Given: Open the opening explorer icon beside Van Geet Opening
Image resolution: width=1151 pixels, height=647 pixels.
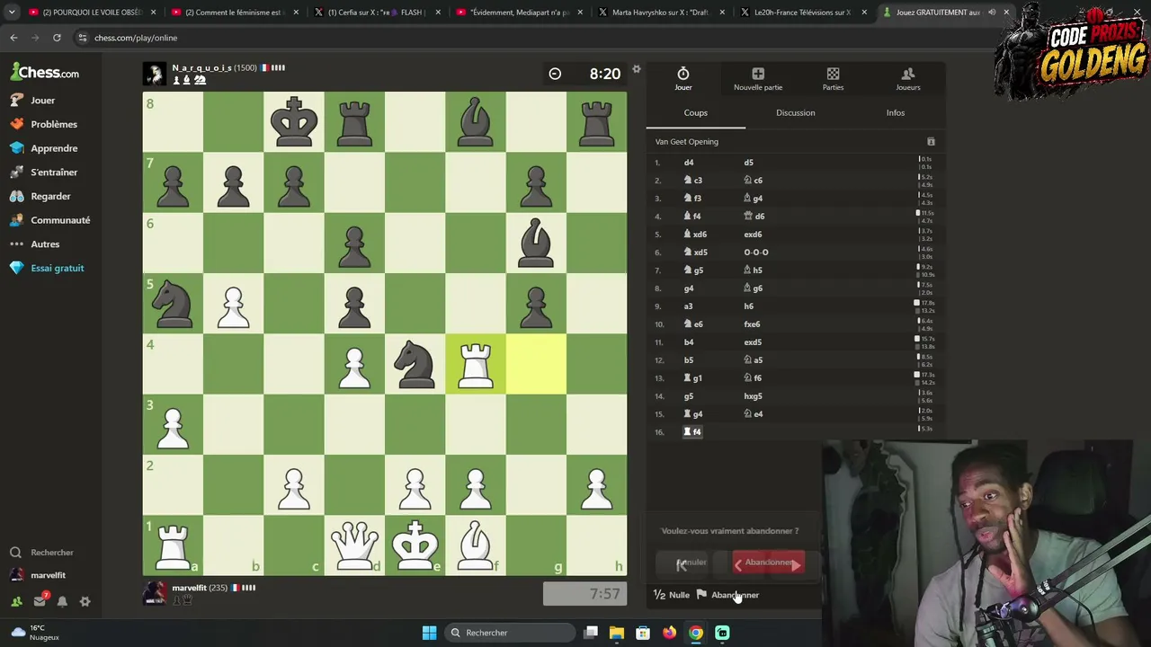Looking at the screenshot, I should click(931, 142).
